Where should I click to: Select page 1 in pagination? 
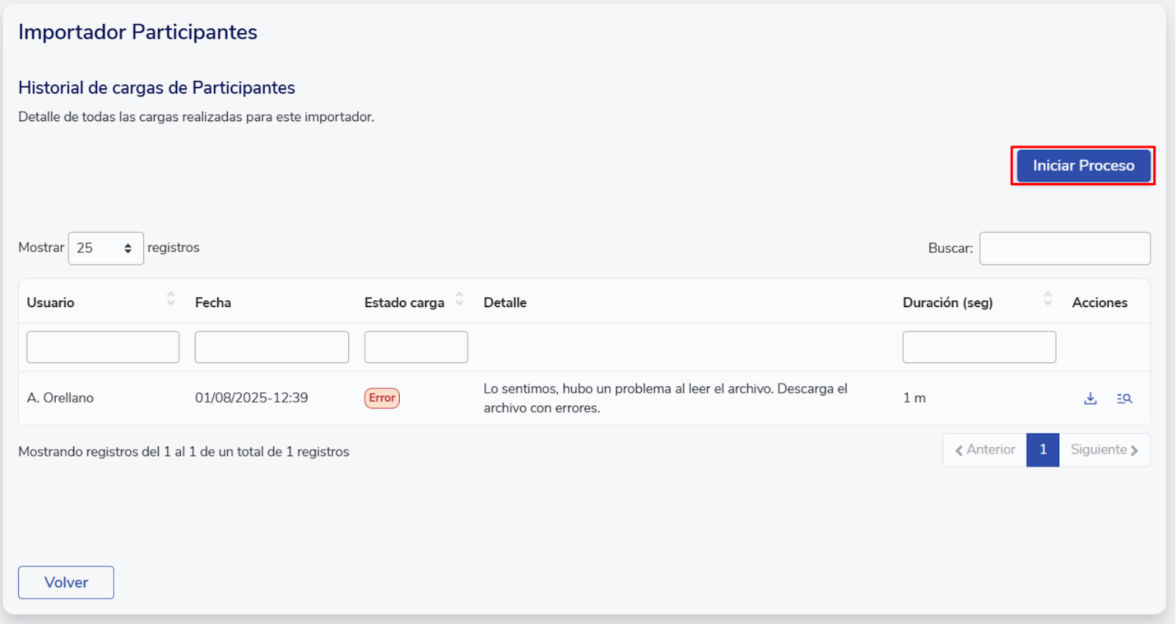pyautogui.click(x=1042, y=450)
